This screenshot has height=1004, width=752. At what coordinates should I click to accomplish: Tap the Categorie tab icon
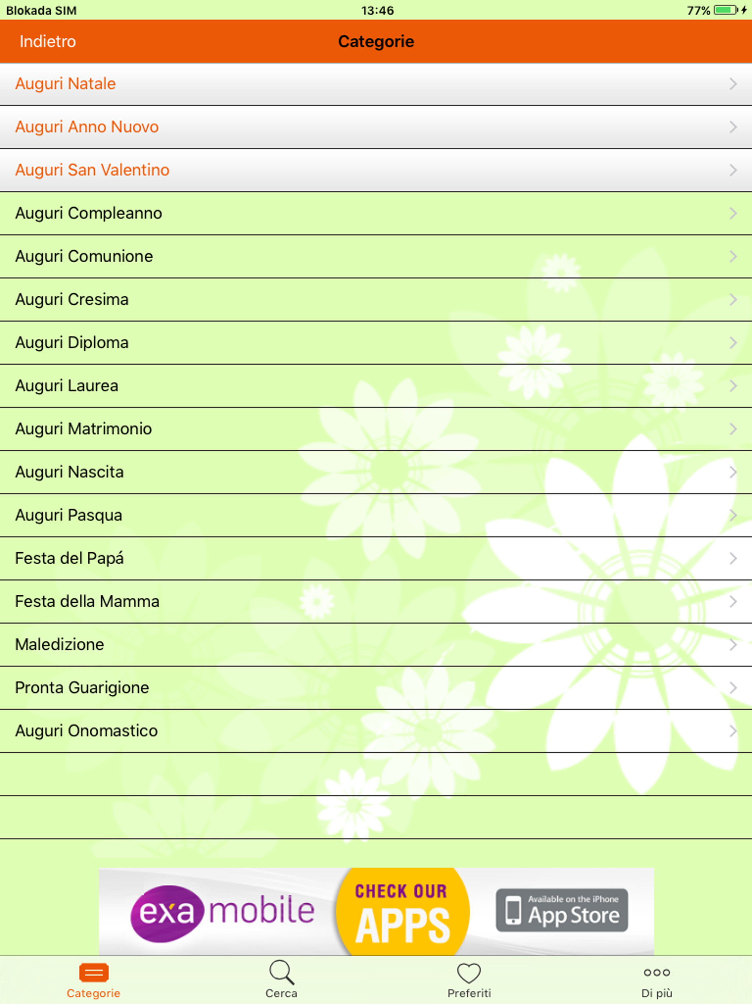[93, 972]
